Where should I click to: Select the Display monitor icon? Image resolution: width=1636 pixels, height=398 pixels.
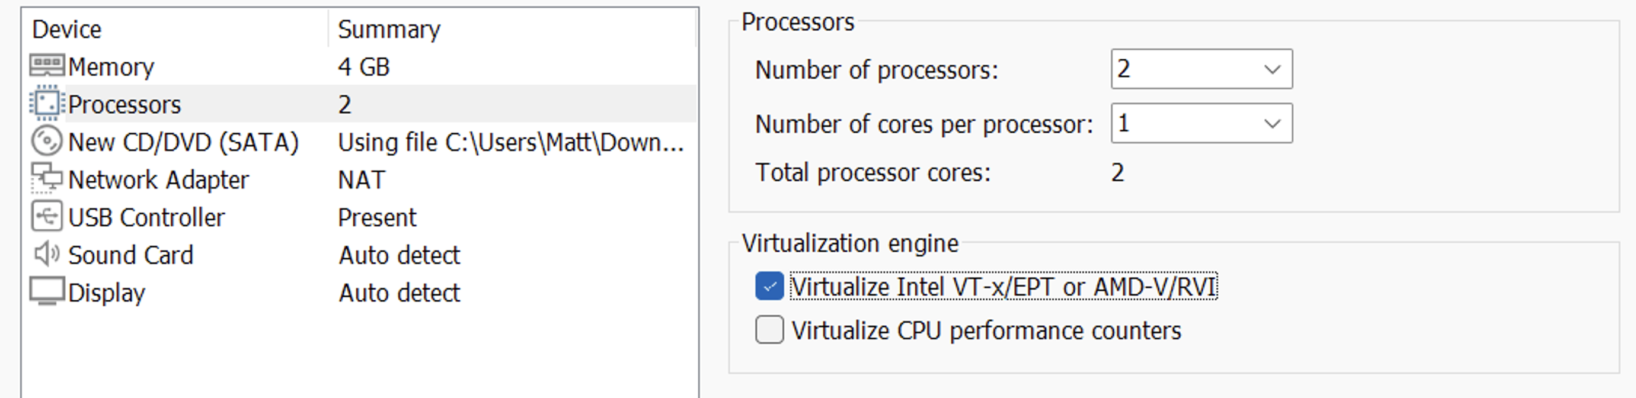pyautogui.click(x=47, y=291)
